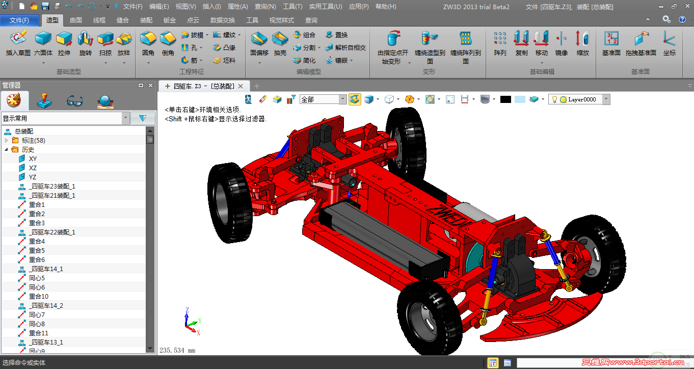Choose the 放样 loft tool
The width and height of the screenshot is (694, 369).
point(124,43)
